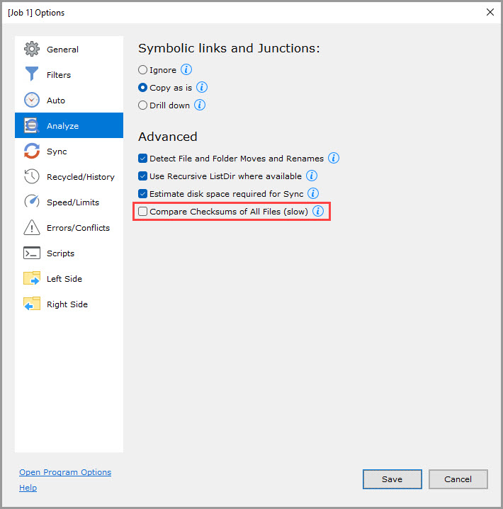Click the Scripts terminal icon
Viewport: 503px width, 509px height.
(32, 253)
